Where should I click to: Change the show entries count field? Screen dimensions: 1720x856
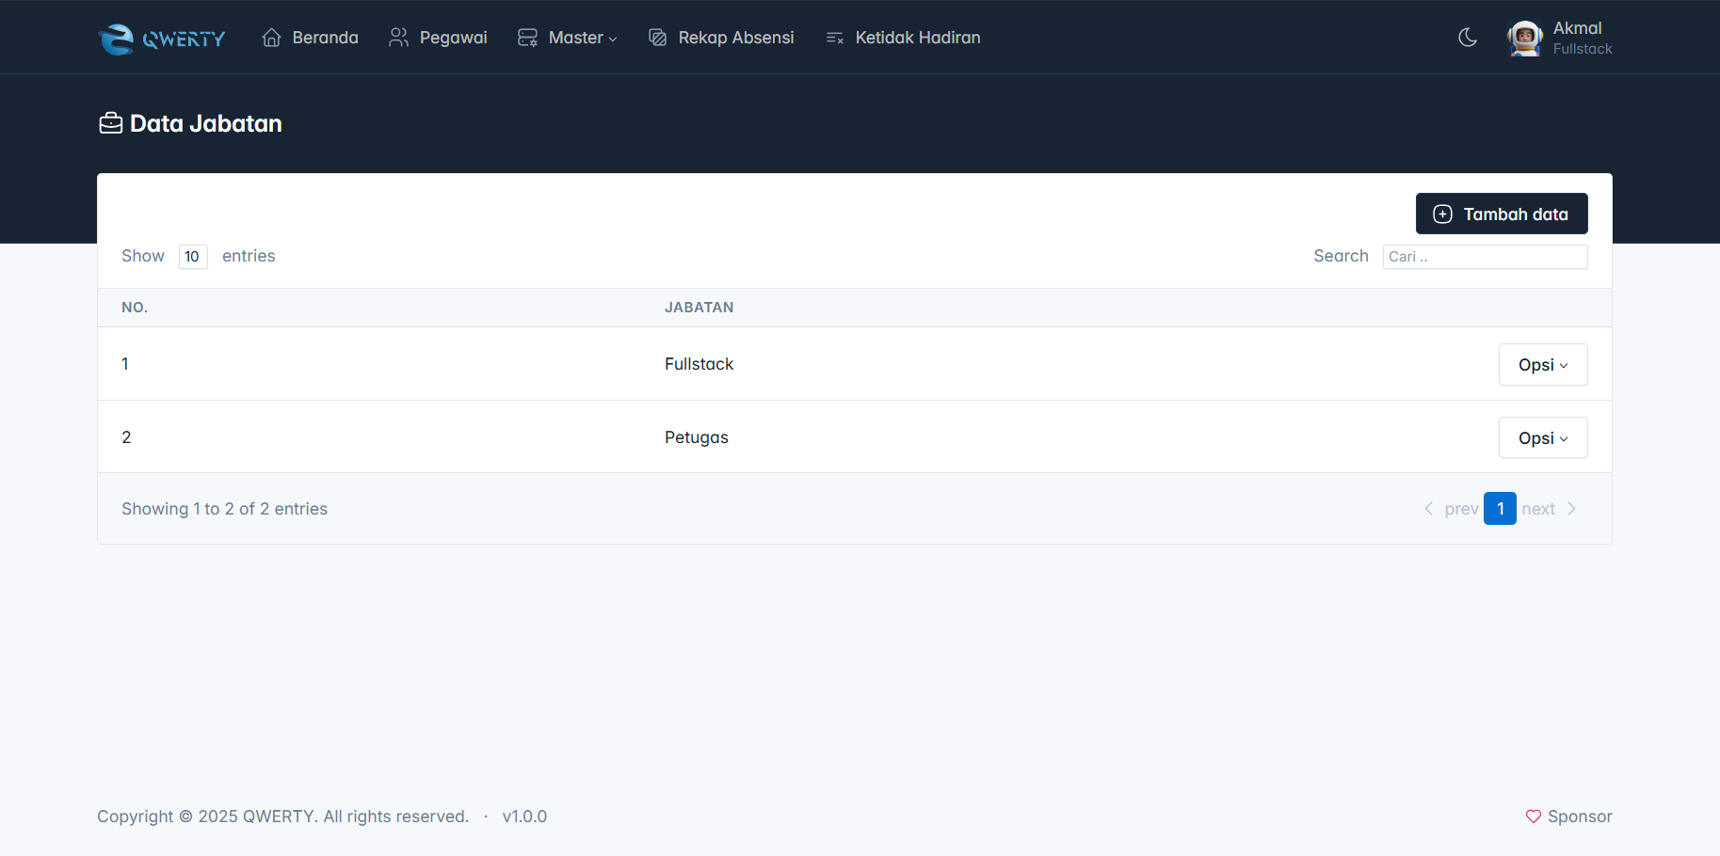click(x=193, y=257)
